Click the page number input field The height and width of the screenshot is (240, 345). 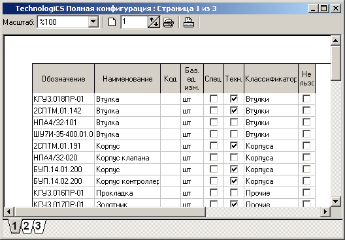(134, 22)
